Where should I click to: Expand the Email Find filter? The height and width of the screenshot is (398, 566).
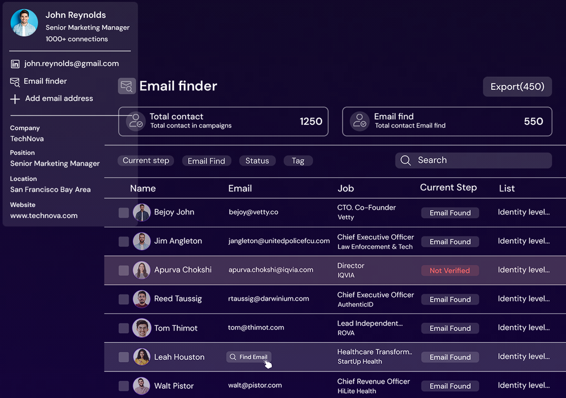pos(206,161)
